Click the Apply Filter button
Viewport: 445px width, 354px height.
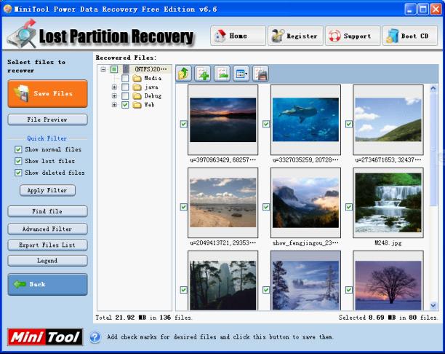click(47, 190)
